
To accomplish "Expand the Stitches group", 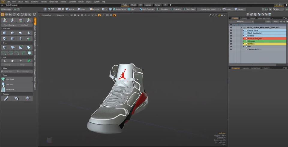I will pyautogui.click(x=244, y=36).
